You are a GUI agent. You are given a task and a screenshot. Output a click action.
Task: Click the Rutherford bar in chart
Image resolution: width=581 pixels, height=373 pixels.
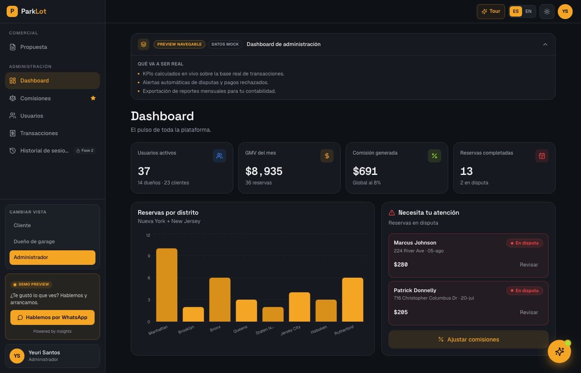click(x=353, y=300)
